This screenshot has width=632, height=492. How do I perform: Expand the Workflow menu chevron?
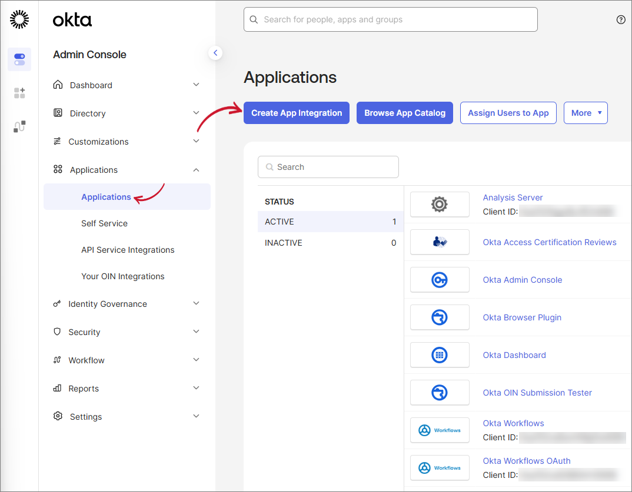(197, 360)
